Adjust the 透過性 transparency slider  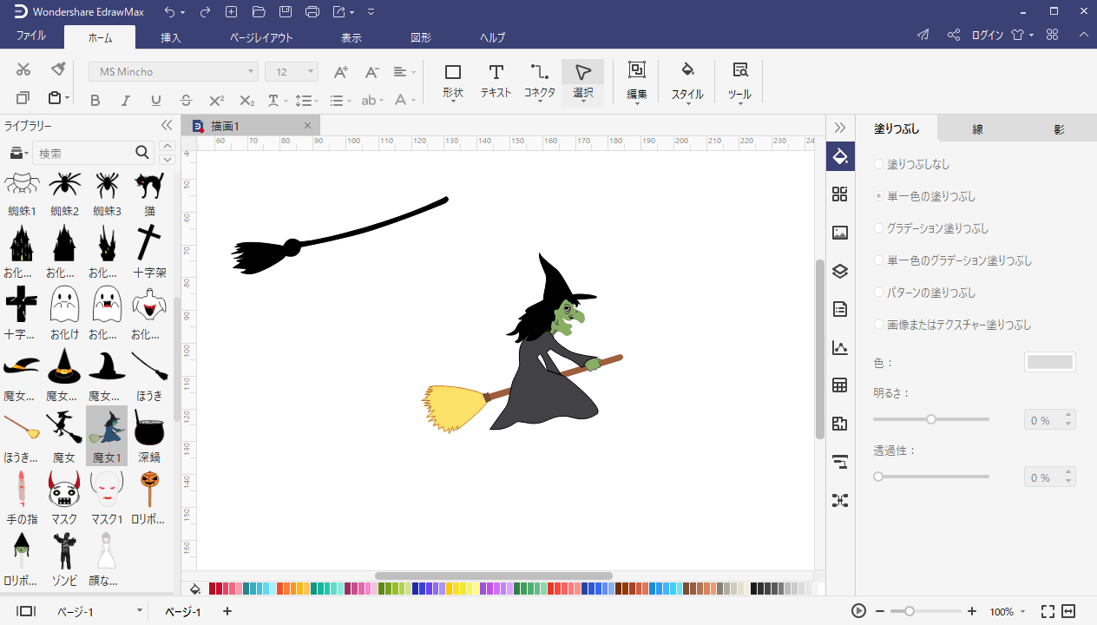tap(931, 477)
